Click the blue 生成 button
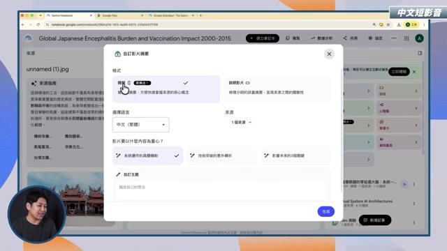Image resolution: width=447 pixels, height=251 pixels. coord(326,211)
